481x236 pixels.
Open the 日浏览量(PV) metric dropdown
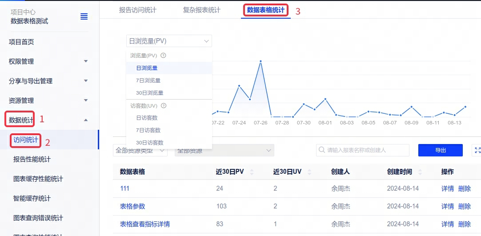coord(169,41)
